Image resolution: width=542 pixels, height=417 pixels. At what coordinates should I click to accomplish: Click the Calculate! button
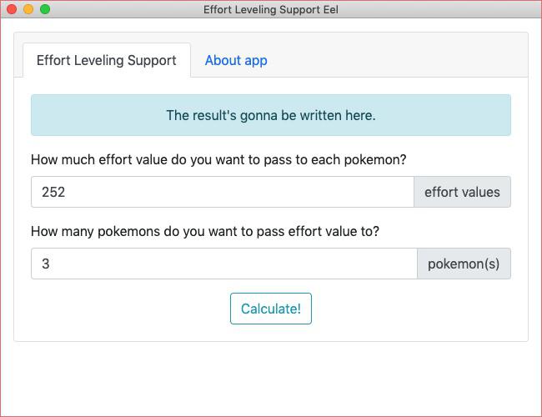coord(271,309)
